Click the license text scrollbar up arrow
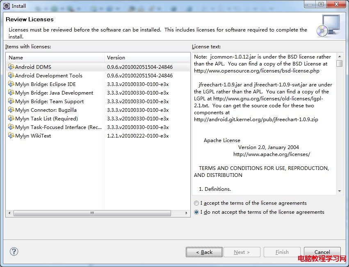This screenshot has height=267, width=349. coord(340,57)
